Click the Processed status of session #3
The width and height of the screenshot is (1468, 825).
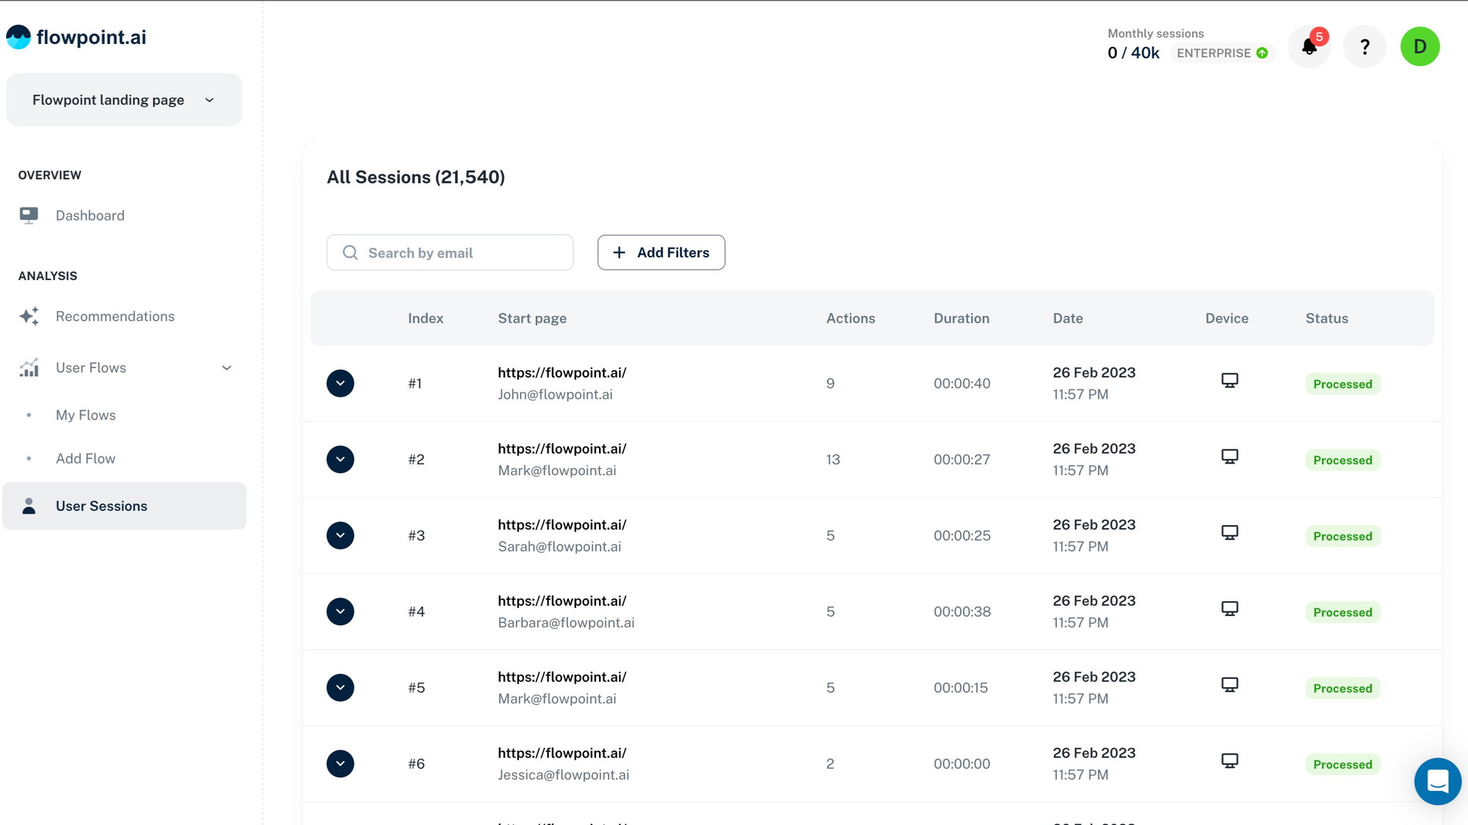point(1342,536)
